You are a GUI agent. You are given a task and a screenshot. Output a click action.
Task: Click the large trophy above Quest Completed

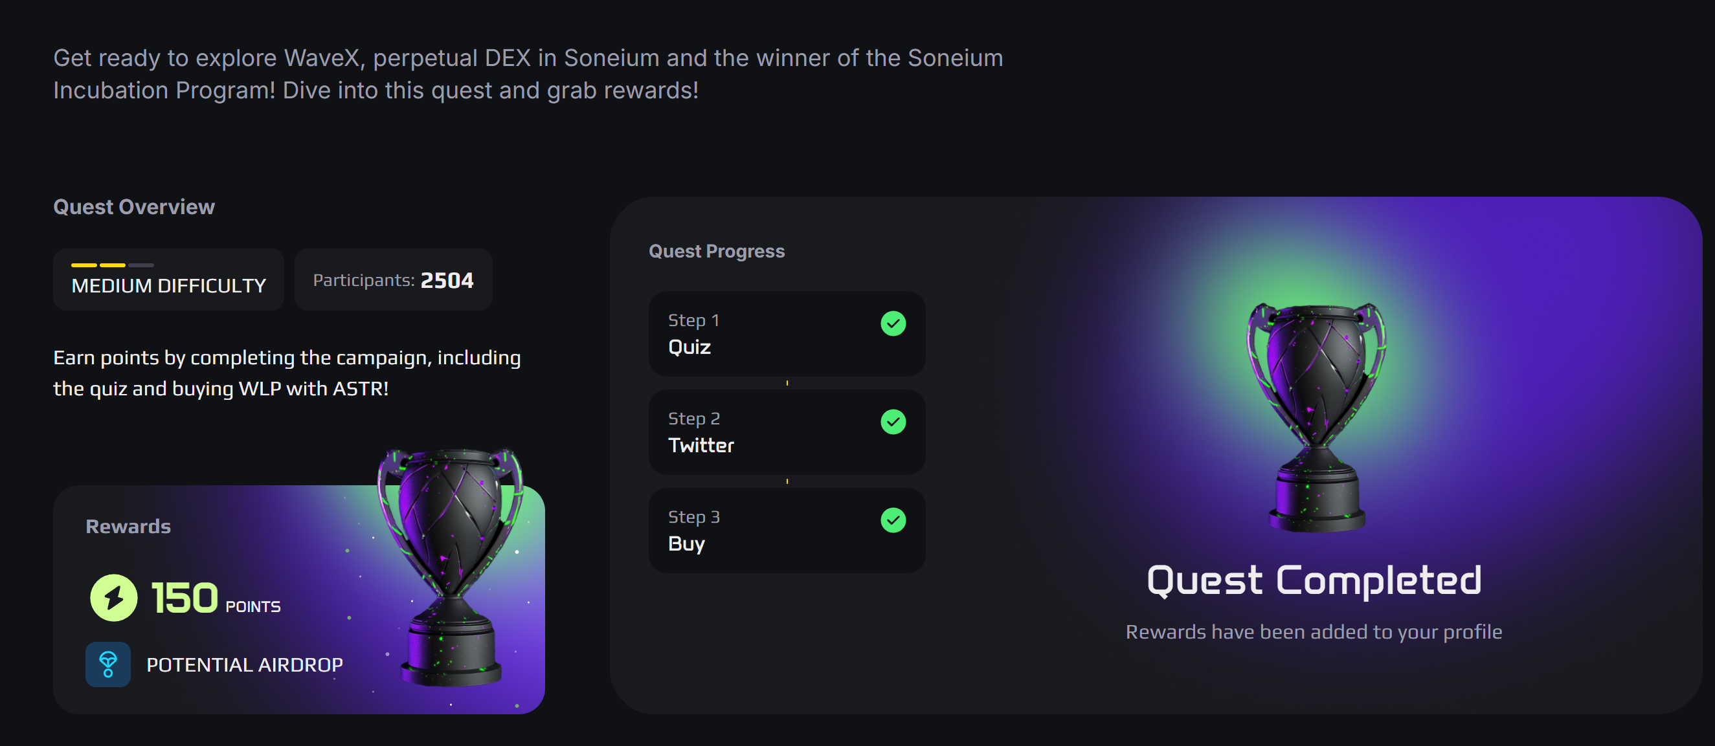1316,416
